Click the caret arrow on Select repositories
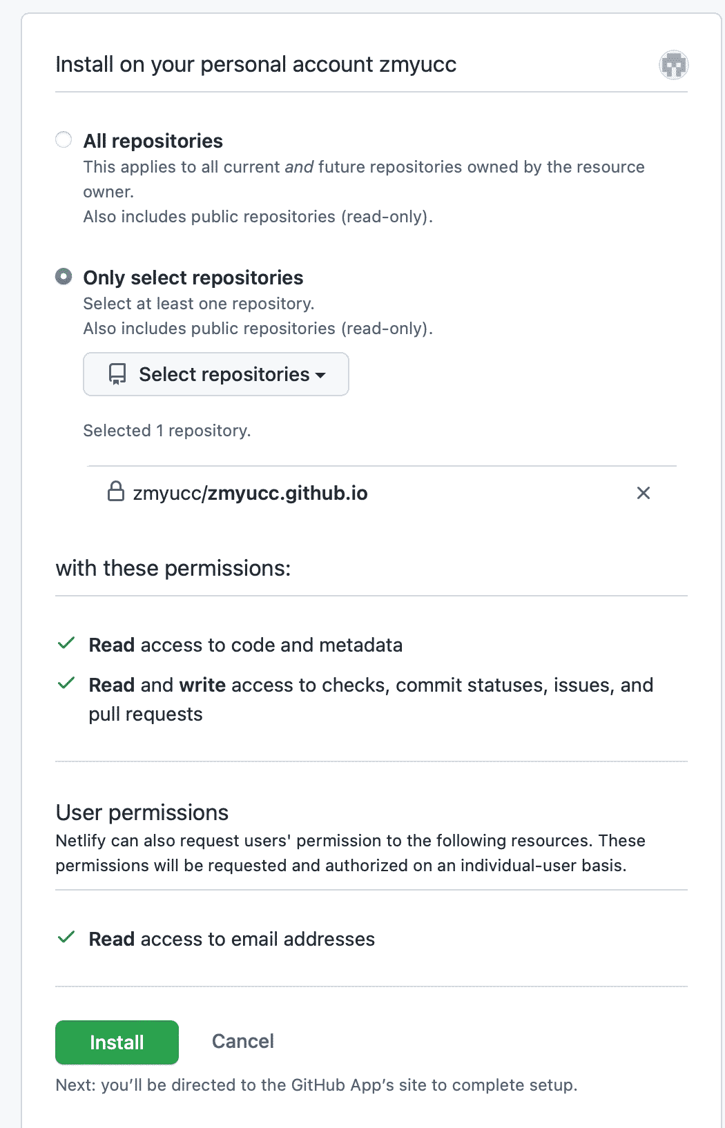725x1128 pixels. point(320,375)
